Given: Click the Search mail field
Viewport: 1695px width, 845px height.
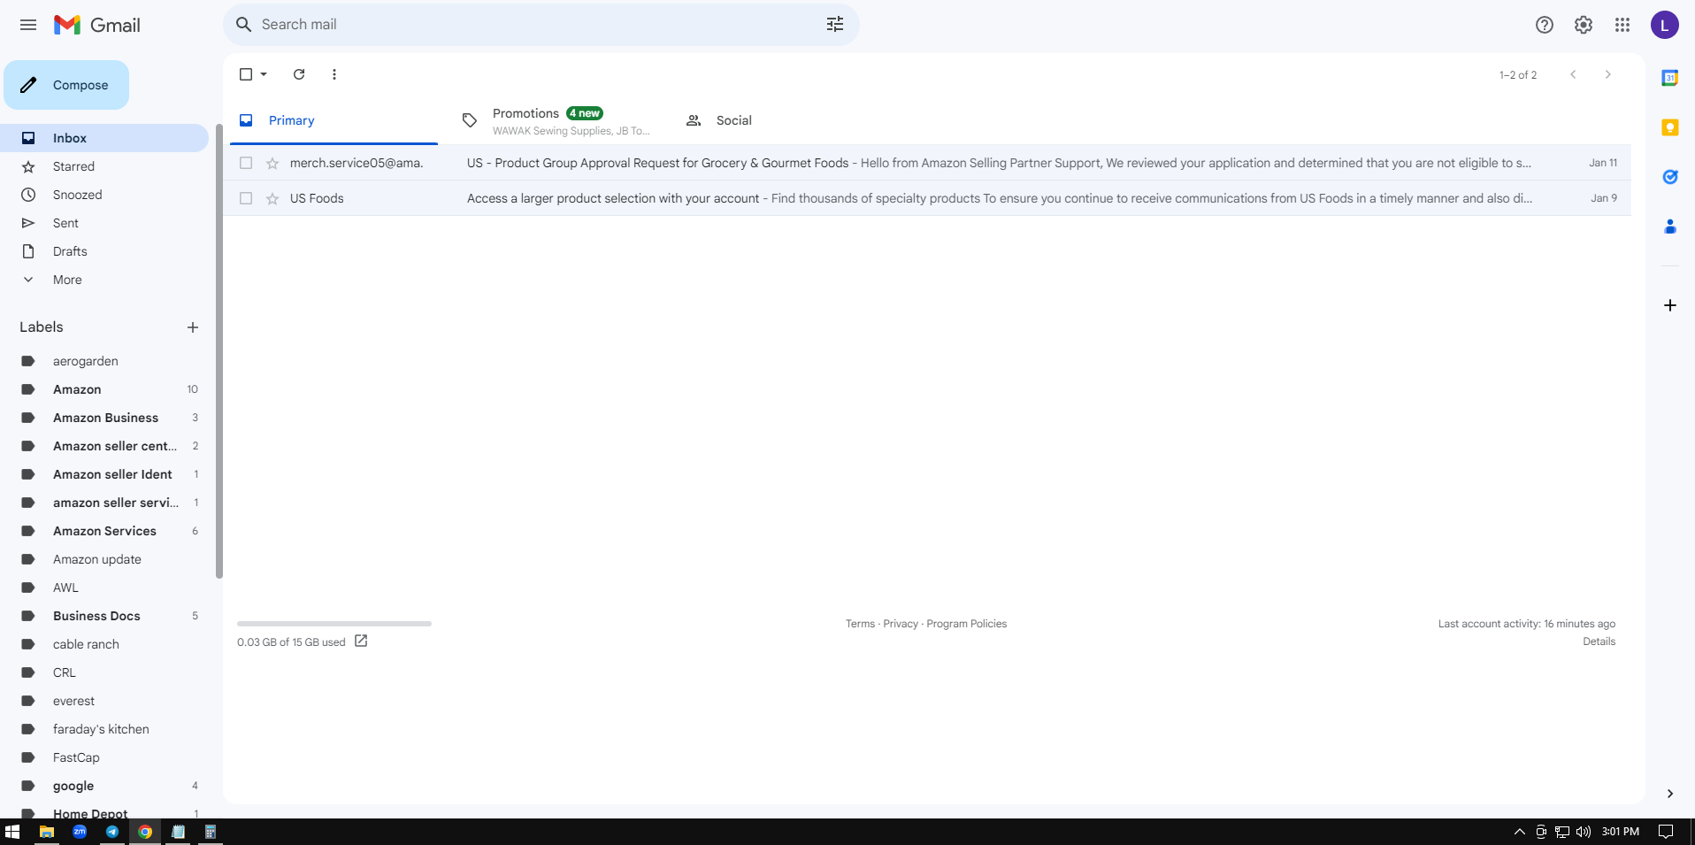Looking at the screenshot, I should click(540, 25).
